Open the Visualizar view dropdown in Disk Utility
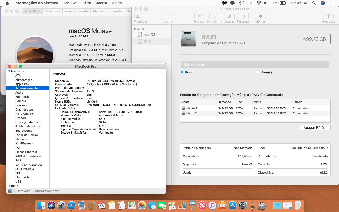The width and height of the screenshot is (339, 212). pyautogui.click(x=141, y=16)
